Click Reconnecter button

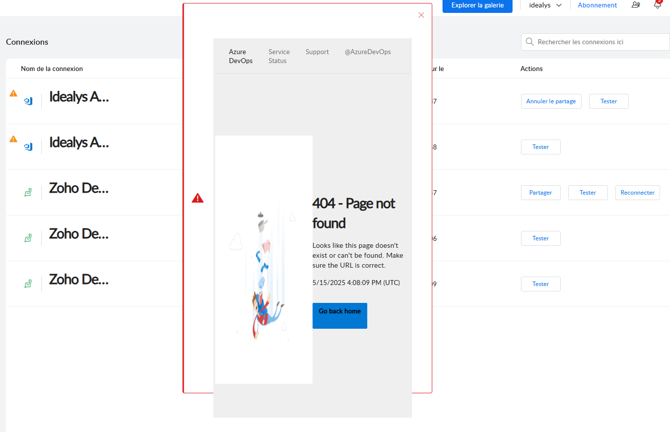click(637, 193)
